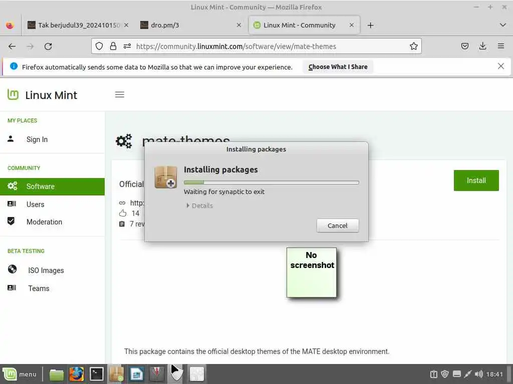The height and width of the screenshot is (384, 513).
Task: Close the Tak berjudul39 tab
Action: 126,25
